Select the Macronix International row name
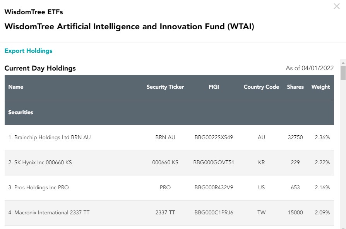Image resolution: width=346 pixels, height=229 pixels. (49, 212)
